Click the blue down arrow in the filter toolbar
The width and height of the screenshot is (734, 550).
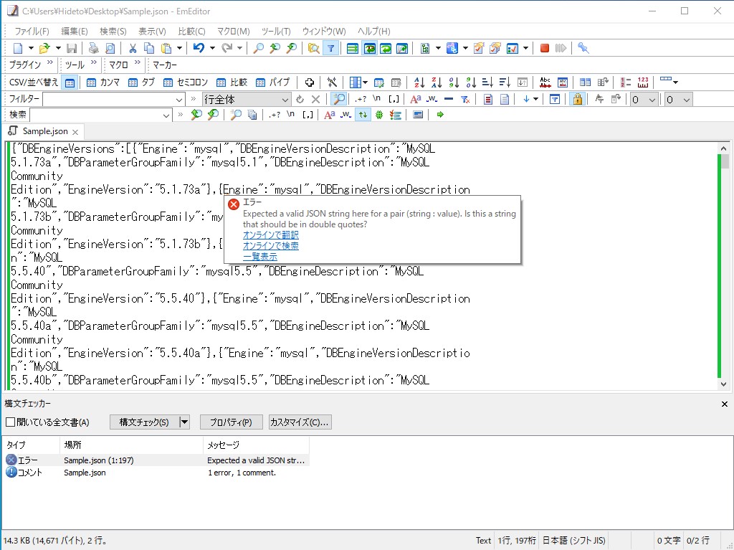tap(526, 100)
